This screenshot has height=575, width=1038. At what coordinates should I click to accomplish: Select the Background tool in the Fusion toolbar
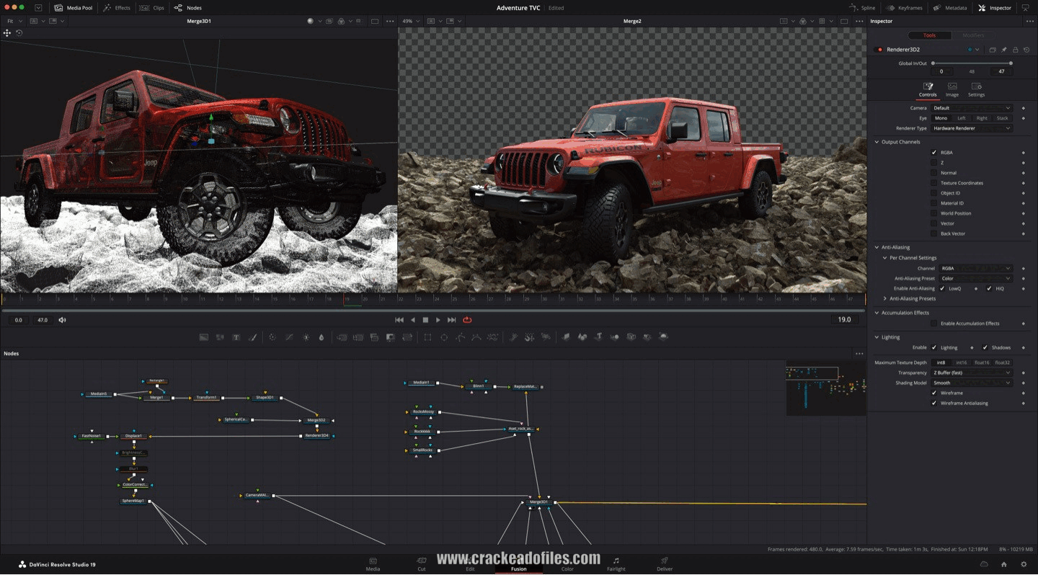pos(204,337)
